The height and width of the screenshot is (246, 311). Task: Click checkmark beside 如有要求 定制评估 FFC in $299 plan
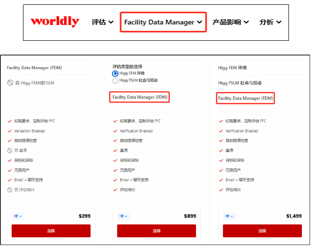tap(10, 121)
